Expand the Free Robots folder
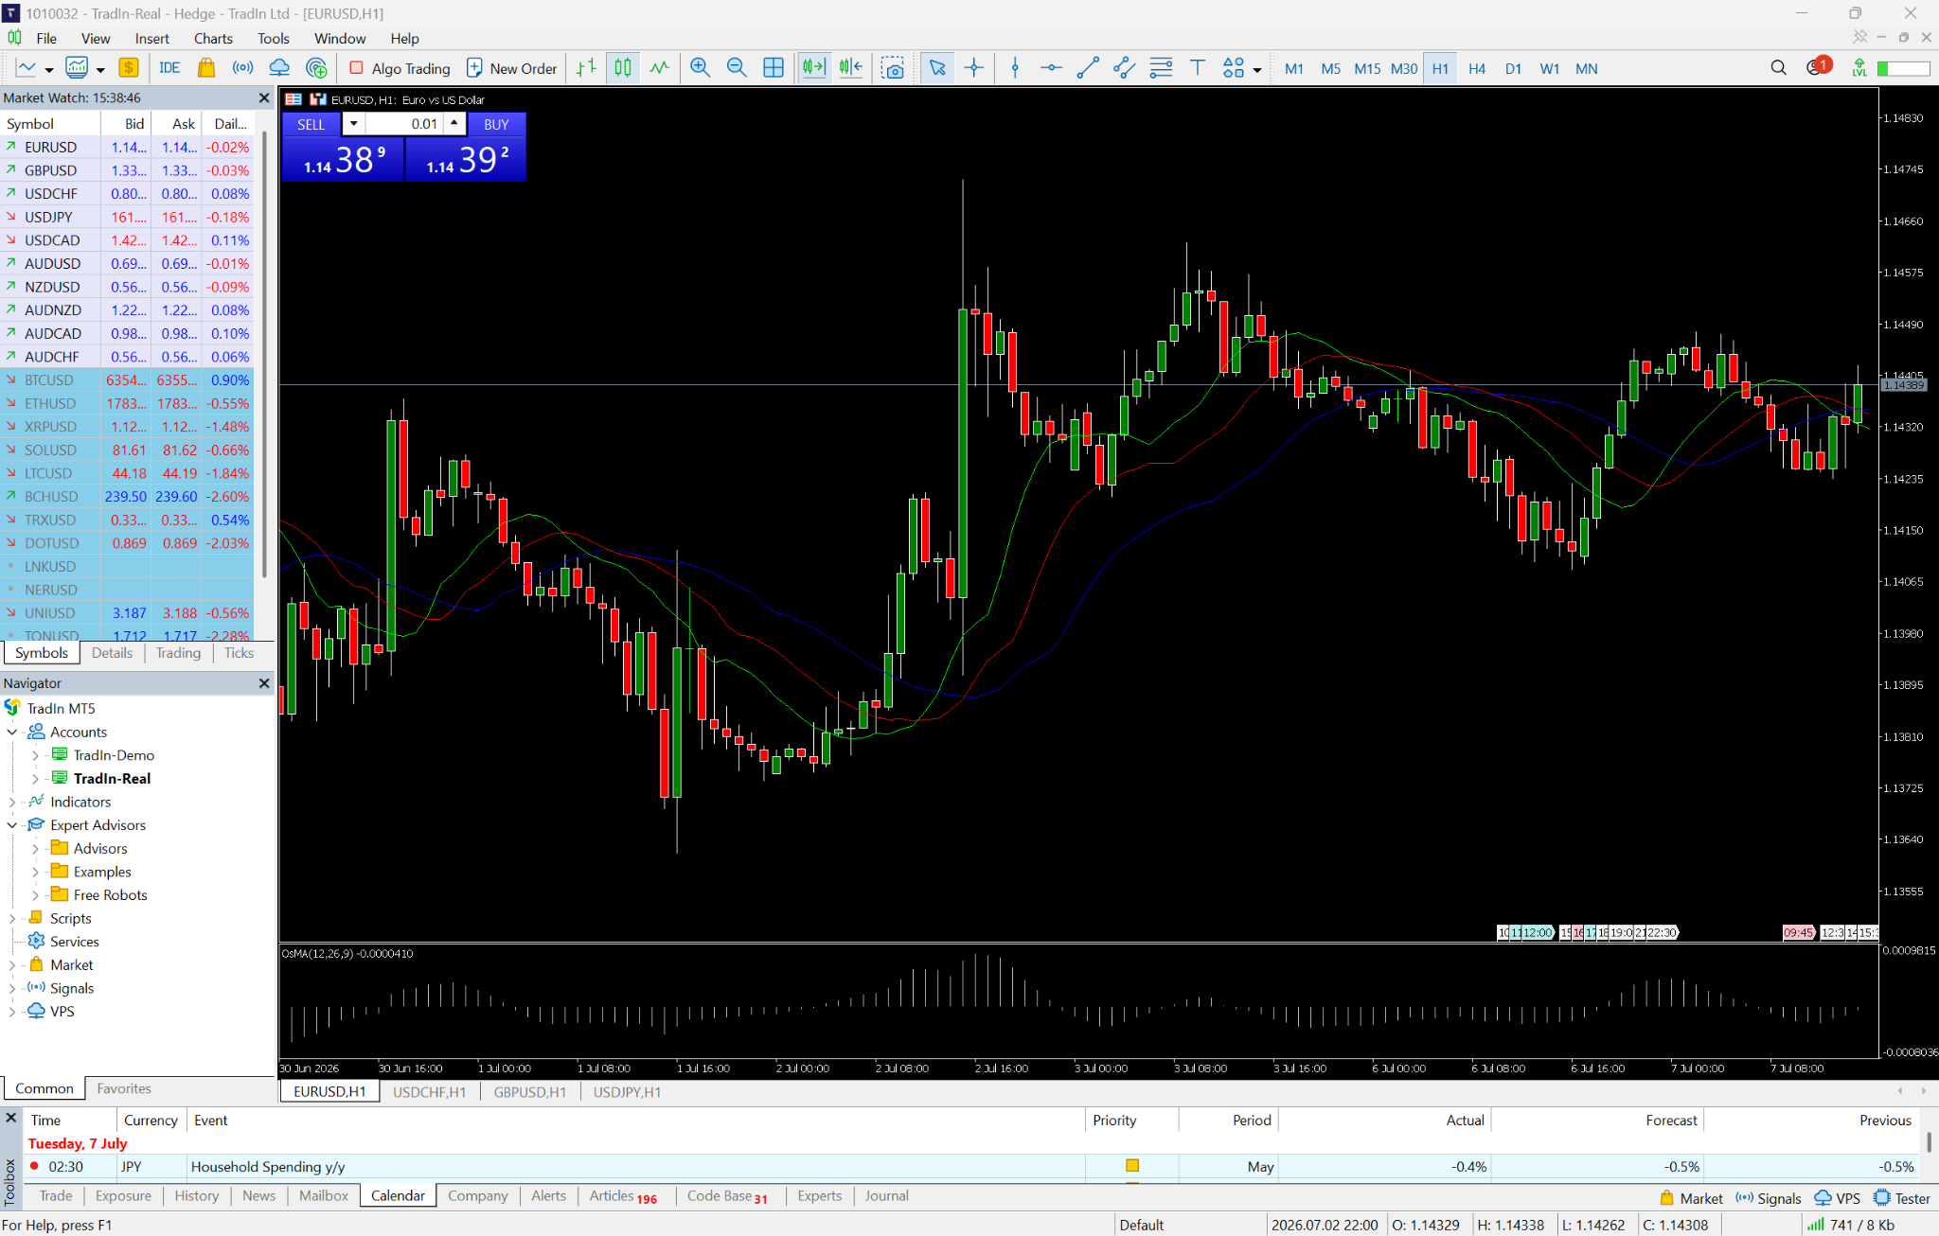Viewport: 1939px width, 1236px height. click(35, 895)
